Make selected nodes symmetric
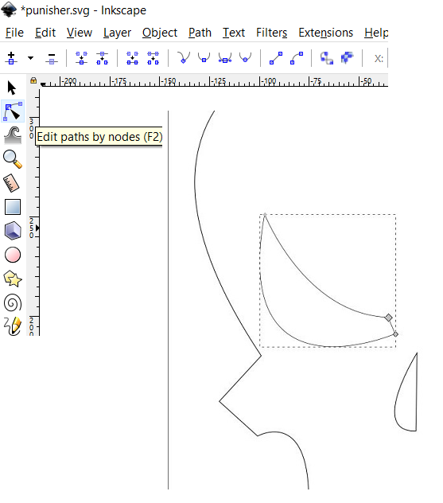The height and width of the screenshot is (503, 443). click(225, 58)
